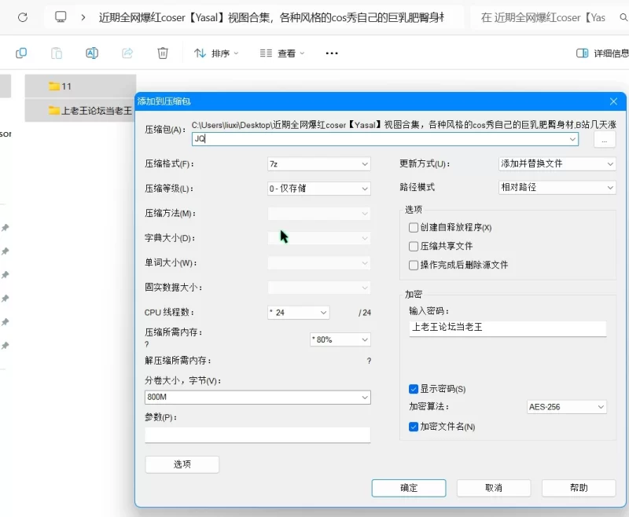
Task: Open the 压缩格式 7z dropdown
Action: 319,164
